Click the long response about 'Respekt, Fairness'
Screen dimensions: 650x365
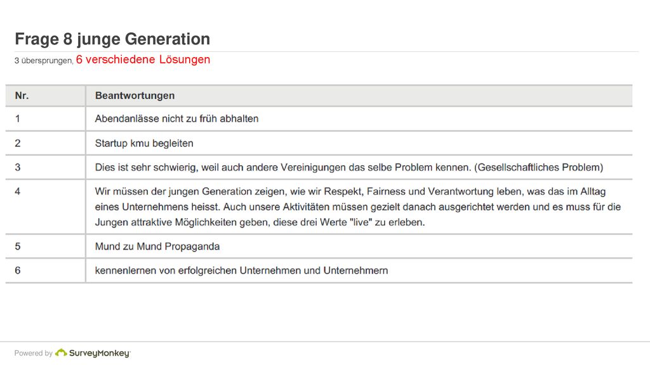[x=358, y=207]
